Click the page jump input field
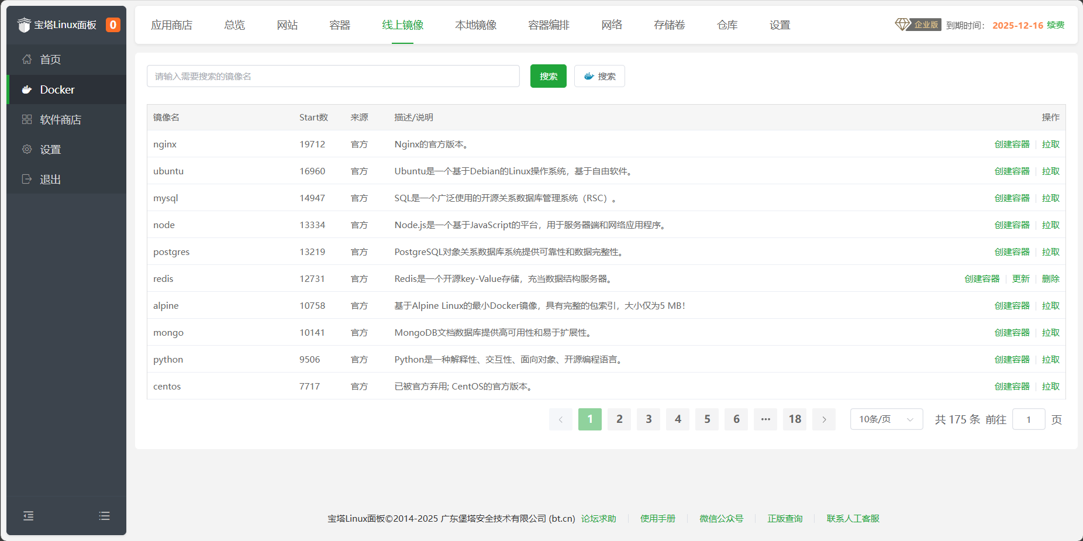Image resolution: width=1083 pixels, height=541 pixels. tap(1028, 419)
